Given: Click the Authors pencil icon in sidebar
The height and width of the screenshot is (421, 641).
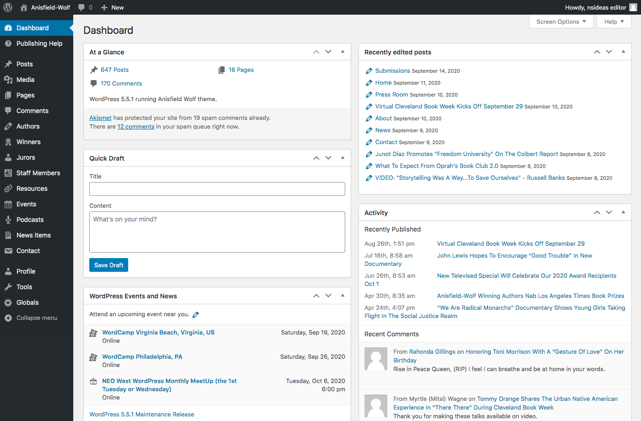Looking at the screenshot, I should 8,126.
